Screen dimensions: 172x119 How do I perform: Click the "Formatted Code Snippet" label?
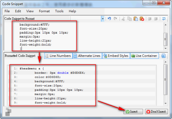click(x=20, y=56)
